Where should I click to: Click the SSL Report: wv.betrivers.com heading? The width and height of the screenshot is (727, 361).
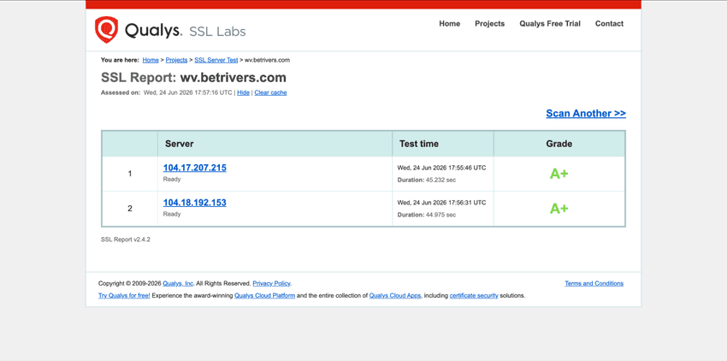click(193, 78)
